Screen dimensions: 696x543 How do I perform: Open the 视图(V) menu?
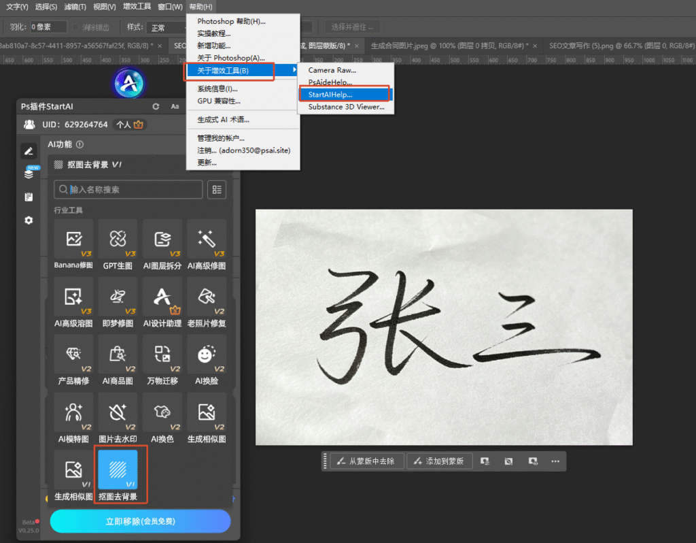pos(104,7)
